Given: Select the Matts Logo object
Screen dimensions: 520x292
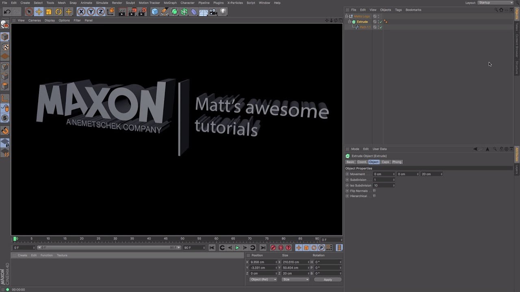Looking at the screenshot, I should click(362, 16).
